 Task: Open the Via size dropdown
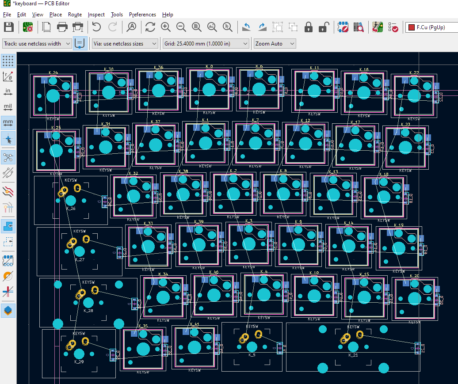point(125,43)
